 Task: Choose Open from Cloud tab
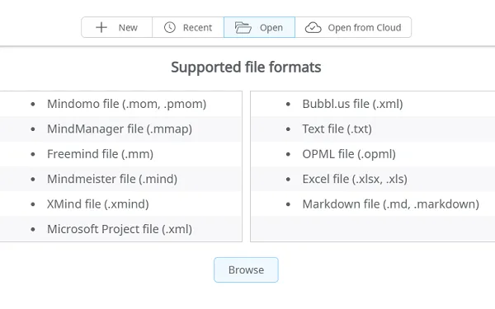coord(353,27)
